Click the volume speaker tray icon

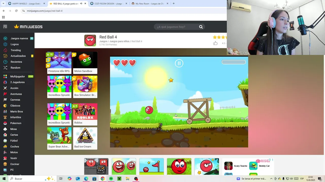click(x=291, y=179)
